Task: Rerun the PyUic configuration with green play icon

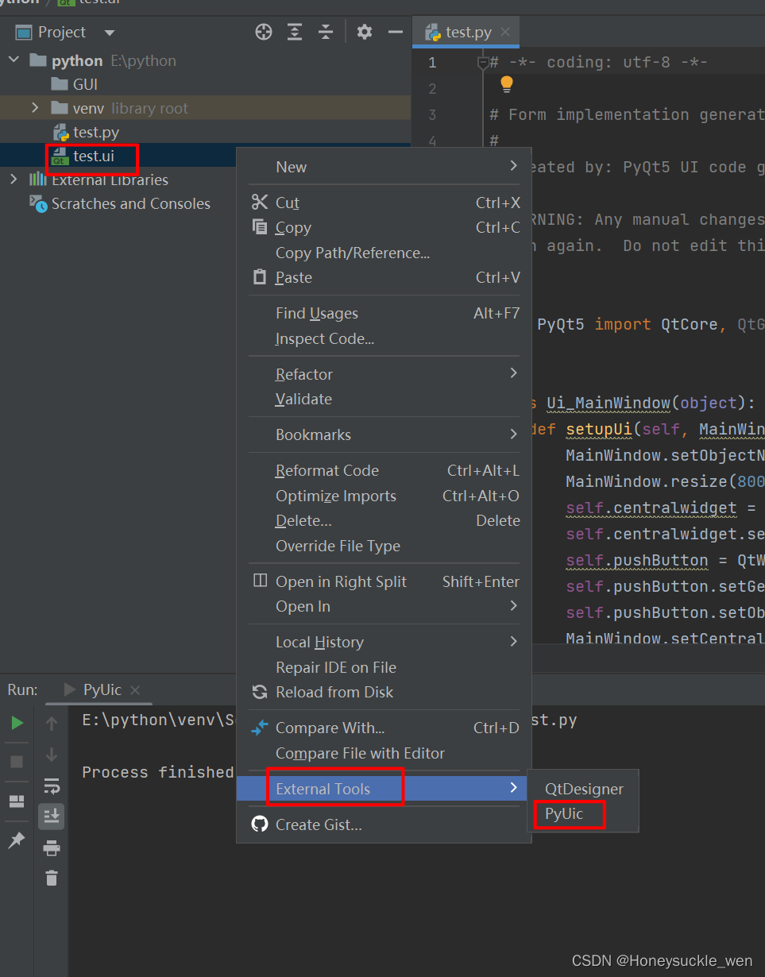Action: 17,723
